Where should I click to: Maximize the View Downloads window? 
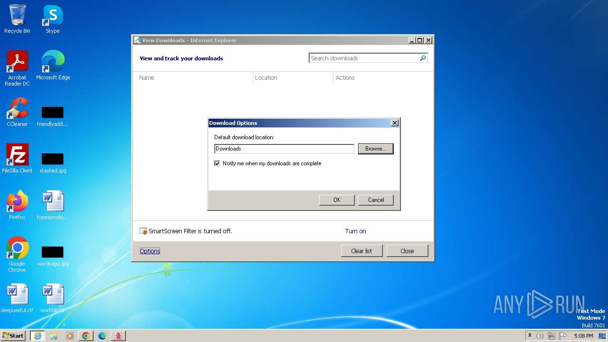(x=420, y=40)
